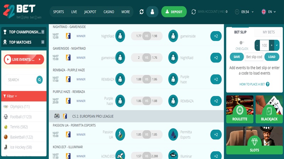Screen dimensions: 284x159
Task: Open the More menu
Action: click(126, 12)
